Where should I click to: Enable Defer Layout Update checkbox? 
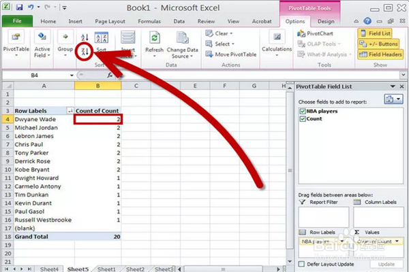pos(301,265)
